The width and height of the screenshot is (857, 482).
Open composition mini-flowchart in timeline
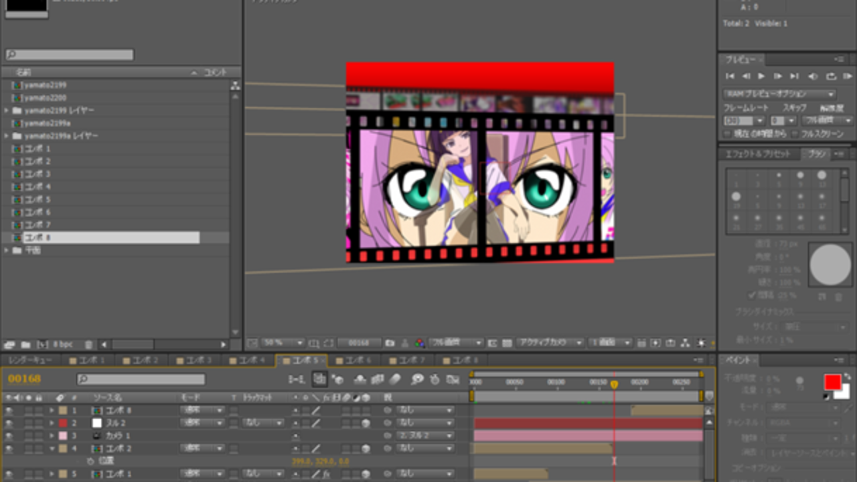click(295, 380)
